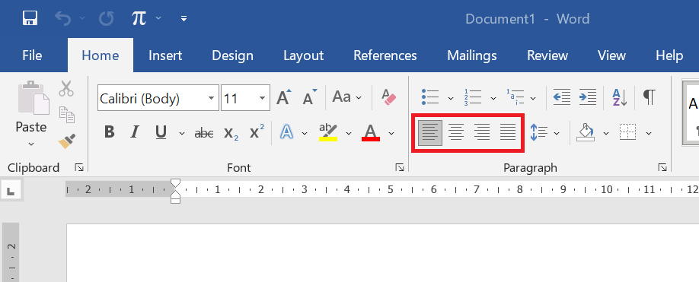Redo using the circular arrow icon
Screen dimensions: 699x282
[x=106, y=18]
